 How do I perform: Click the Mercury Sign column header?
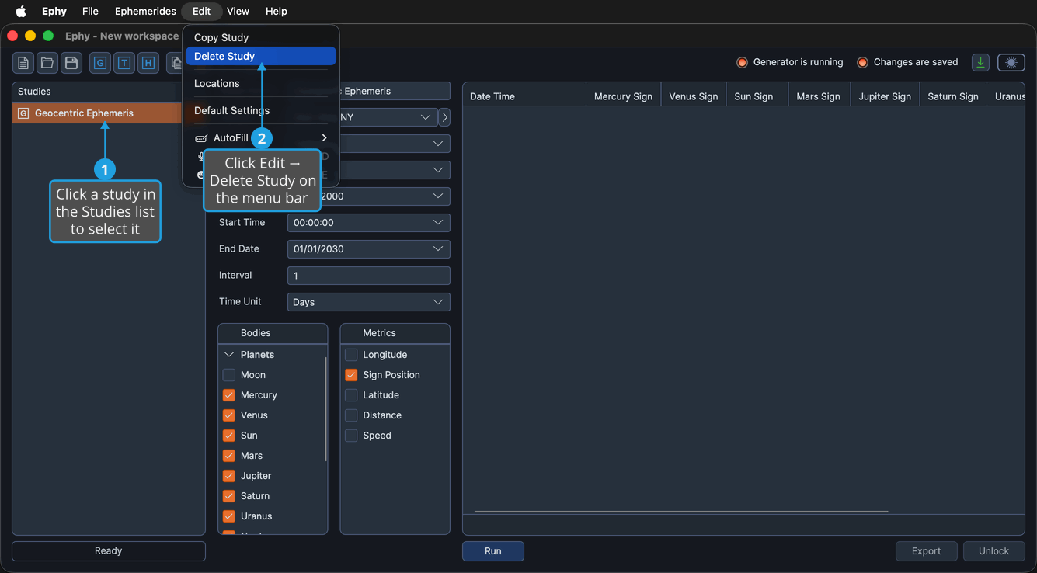tap(623, 96)
